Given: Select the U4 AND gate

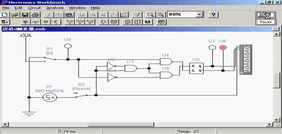Looking at the screenshot, I should click(166, 62).
